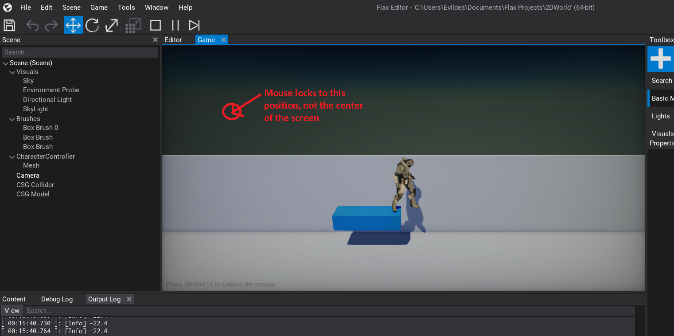Stop the running game simulation
Image resolution: width=674 pixels, height=336 pixels.
click(156, 25)
